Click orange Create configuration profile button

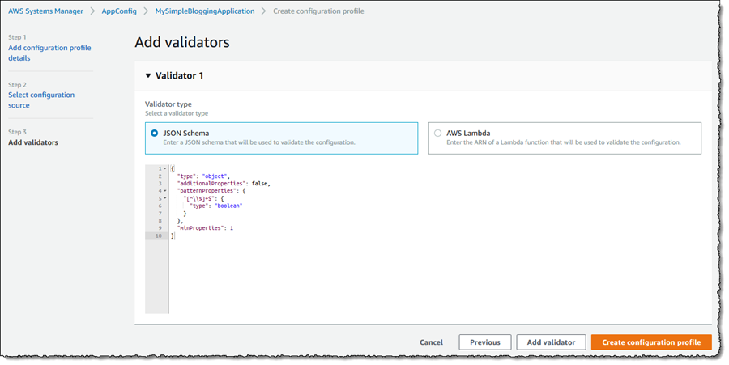click(651, 342)
